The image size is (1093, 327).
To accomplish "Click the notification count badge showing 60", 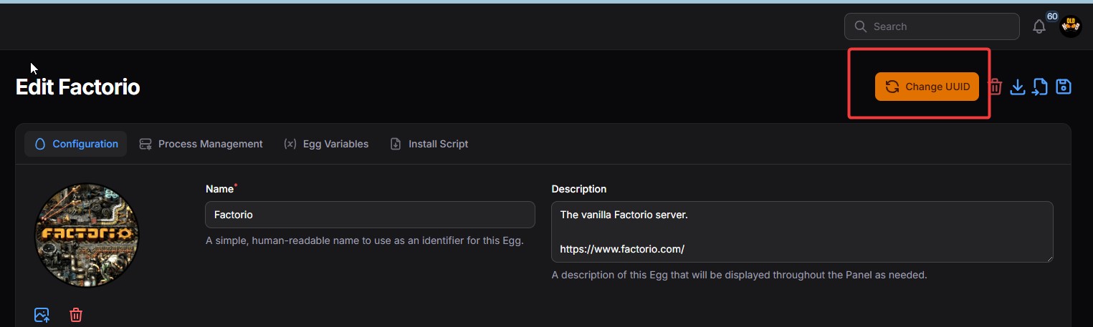I will (x=1052, y=16).
